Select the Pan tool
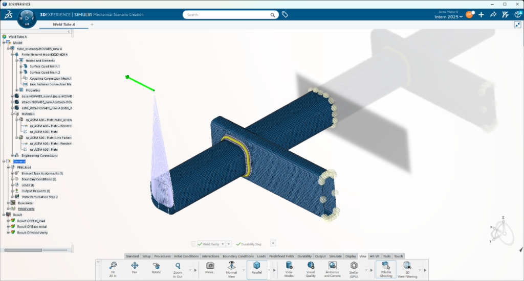The height and width of the screenshot is (281, 524). [x=135, y=268]
